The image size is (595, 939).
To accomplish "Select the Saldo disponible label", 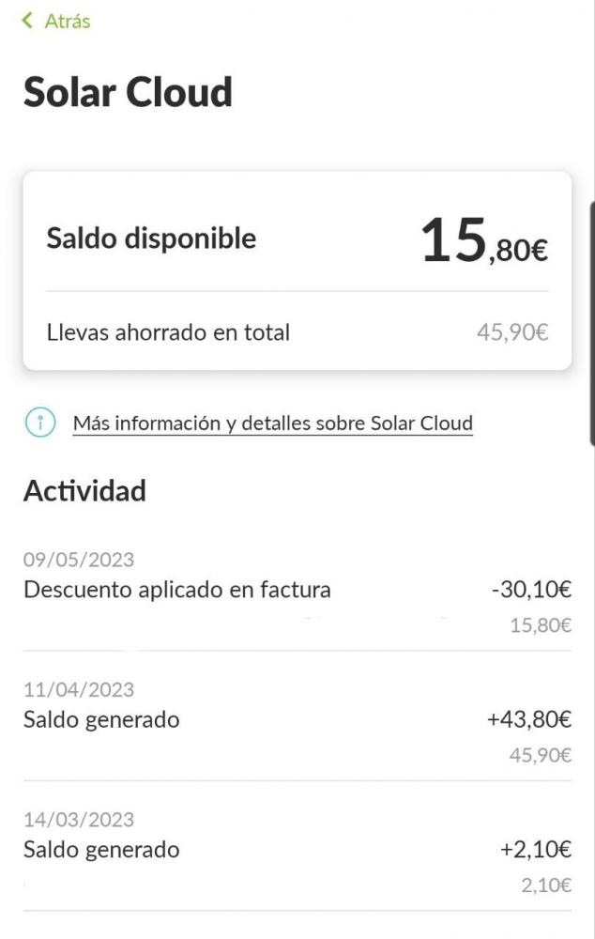I will coord(151,239).
